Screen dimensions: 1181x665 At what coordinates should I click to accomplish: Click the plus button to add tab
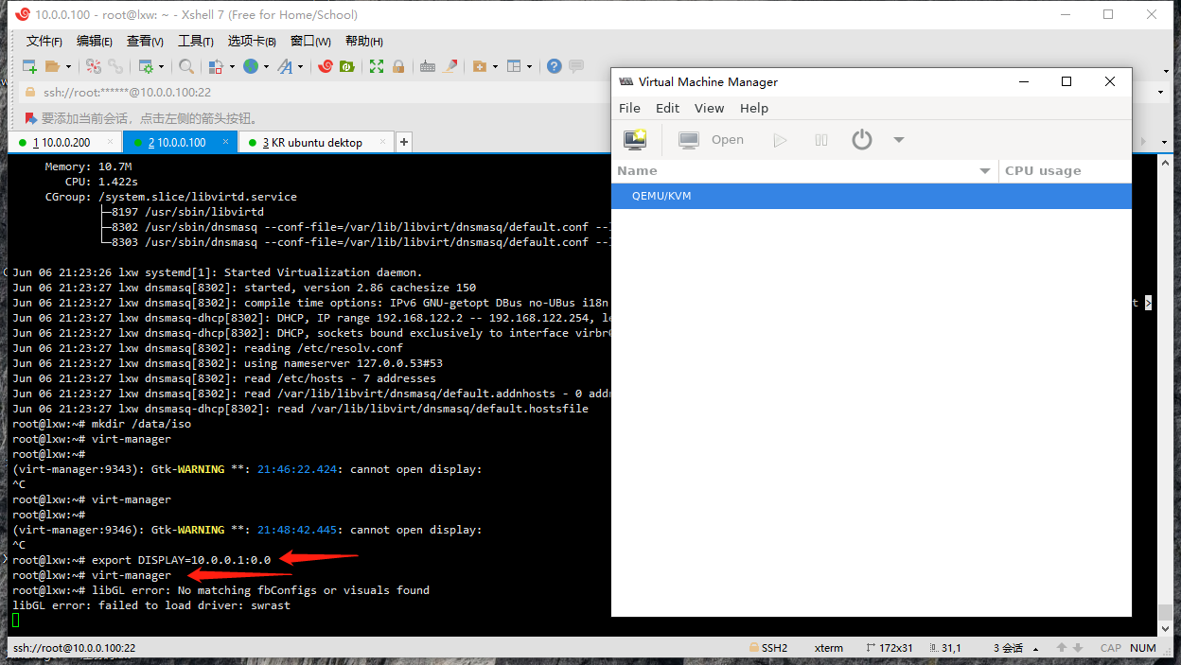404,142
